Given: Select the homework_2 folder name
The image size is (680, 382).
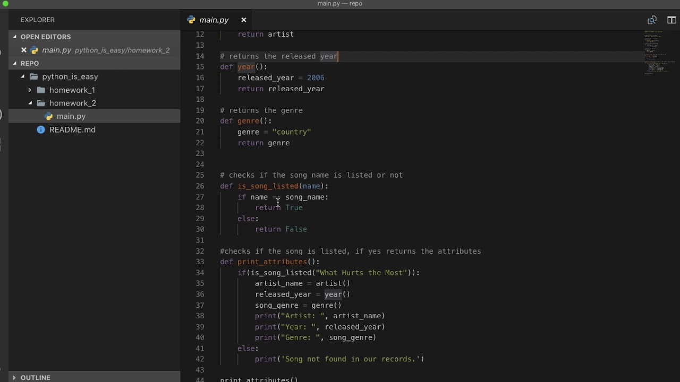Looking at the screenshot, I should pos(73,103).
